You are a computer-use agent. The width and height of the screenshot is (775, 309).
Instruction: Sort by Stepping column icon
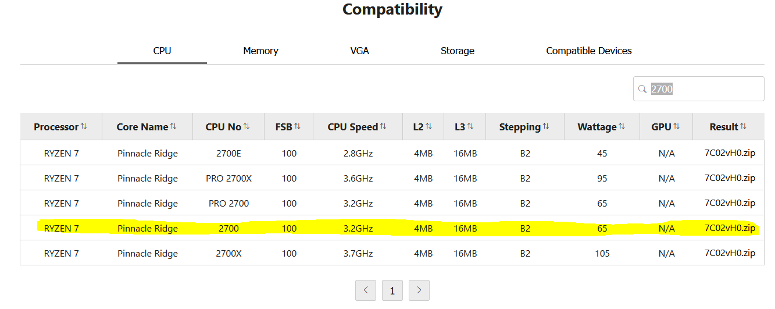coord(545,126)
